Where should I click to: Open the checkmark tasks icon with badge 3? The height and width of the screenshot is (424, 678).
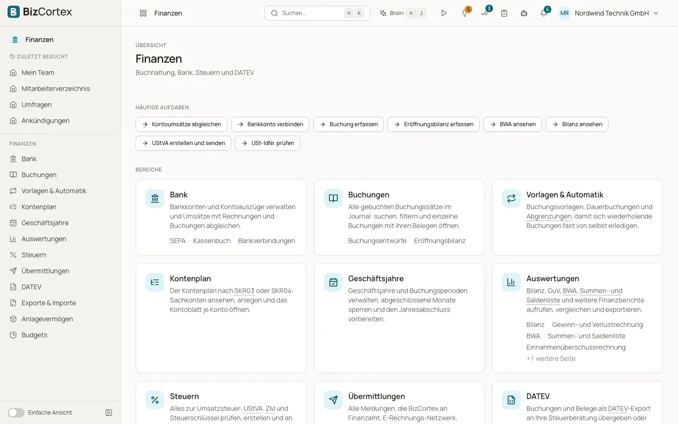(485, 13)
